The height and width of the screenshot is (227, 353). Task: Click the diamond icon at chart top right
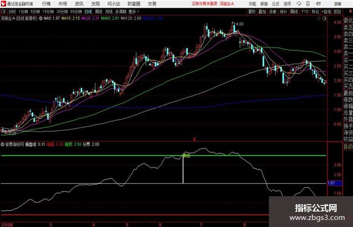click(319, 19)
